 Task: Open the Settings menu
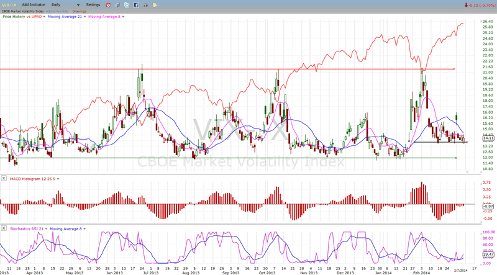click(x=94, y=4)
